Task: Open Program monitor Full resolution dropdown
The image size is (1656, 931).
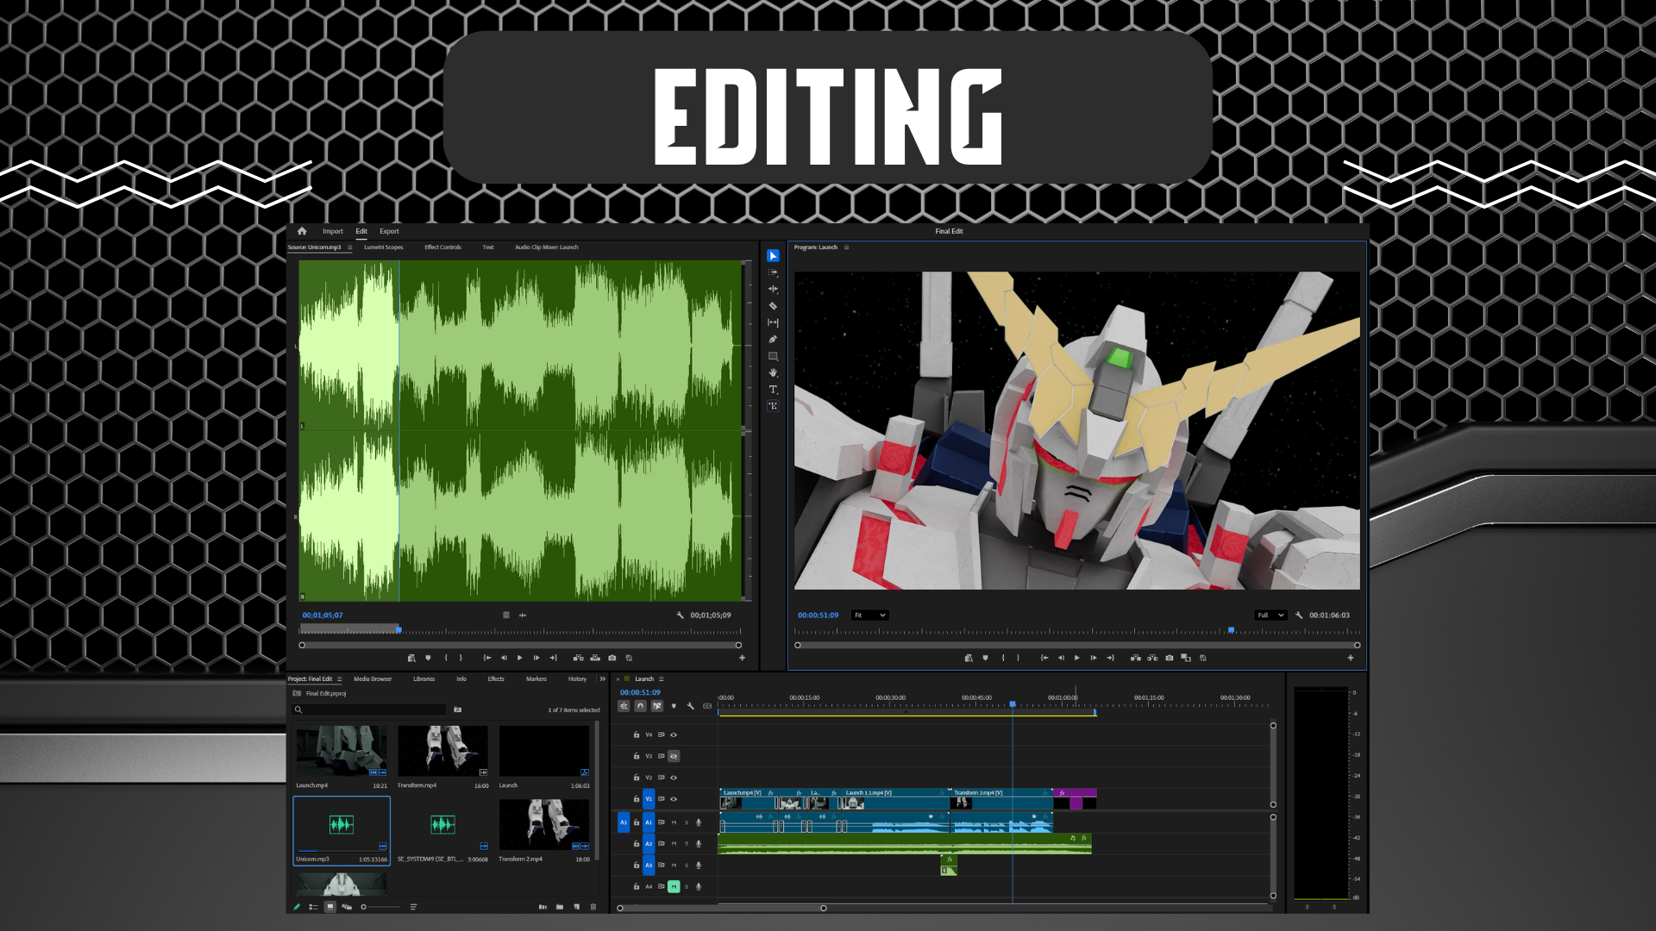Action: click(x=1270, y=615)
